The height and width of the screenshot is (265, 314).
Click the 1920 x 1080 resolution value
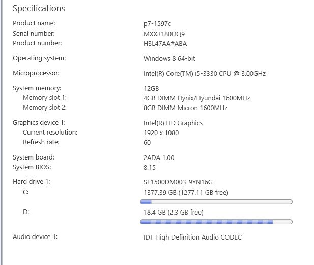click(161, 133)
